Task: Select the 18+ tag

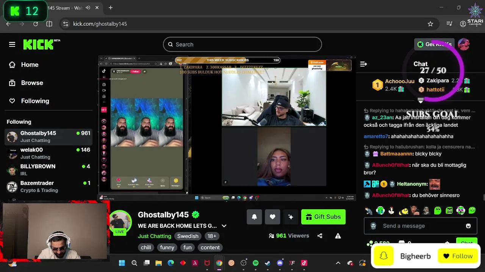Action: [212, 236]
